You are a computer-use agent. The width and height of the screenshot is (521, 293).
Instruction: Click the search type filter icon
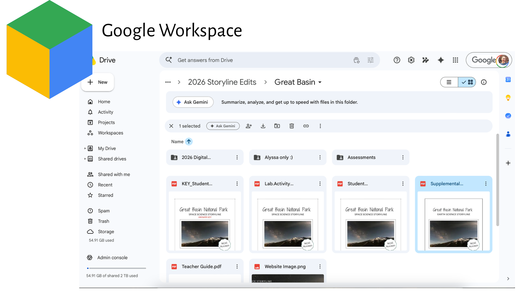coord(357,60)
